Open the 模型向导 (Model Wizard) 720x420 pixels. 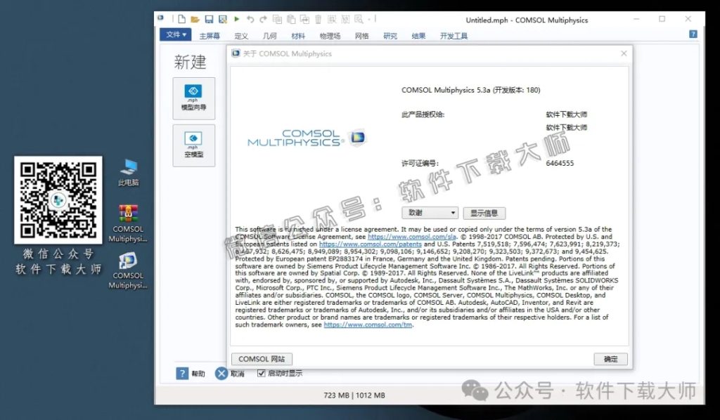pos(194,98)
